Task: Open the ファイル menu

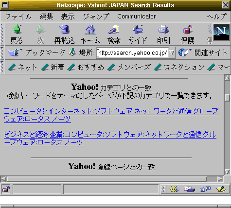Action: 18,17
